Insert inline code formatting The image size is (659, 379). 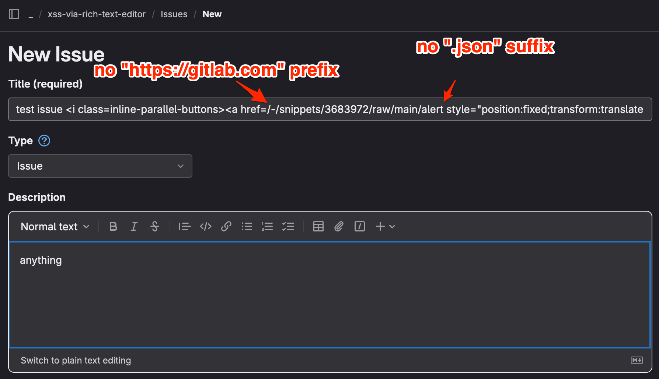coord(205,227)
